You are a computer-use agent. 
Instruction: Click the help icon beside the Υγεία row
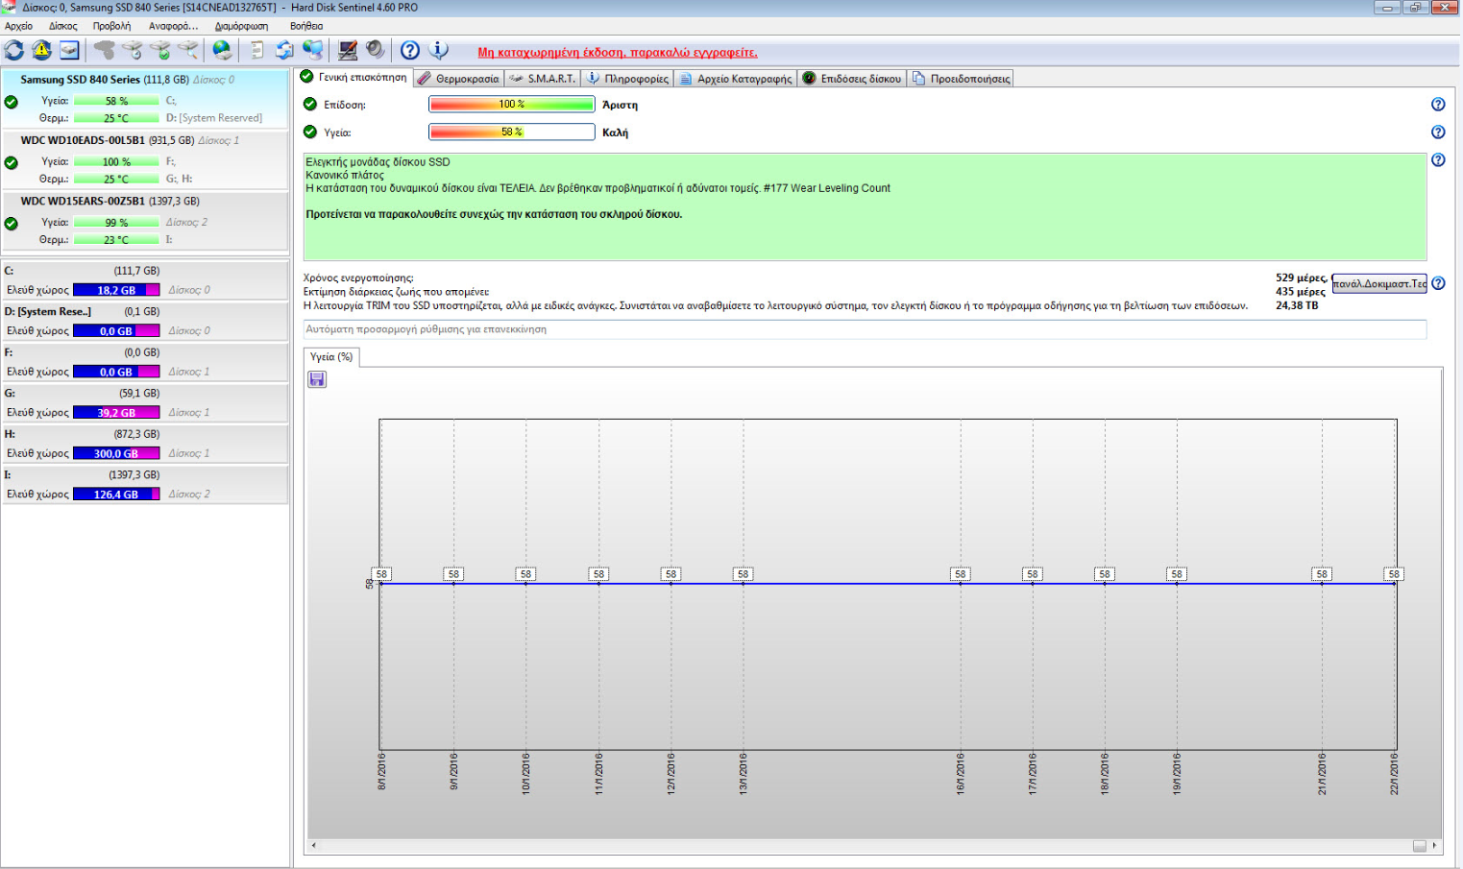[1438, 133]
